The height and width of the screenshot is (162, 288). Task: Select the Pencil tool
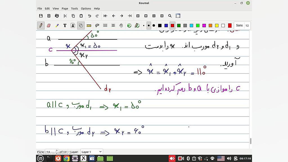tap(41, 26)
